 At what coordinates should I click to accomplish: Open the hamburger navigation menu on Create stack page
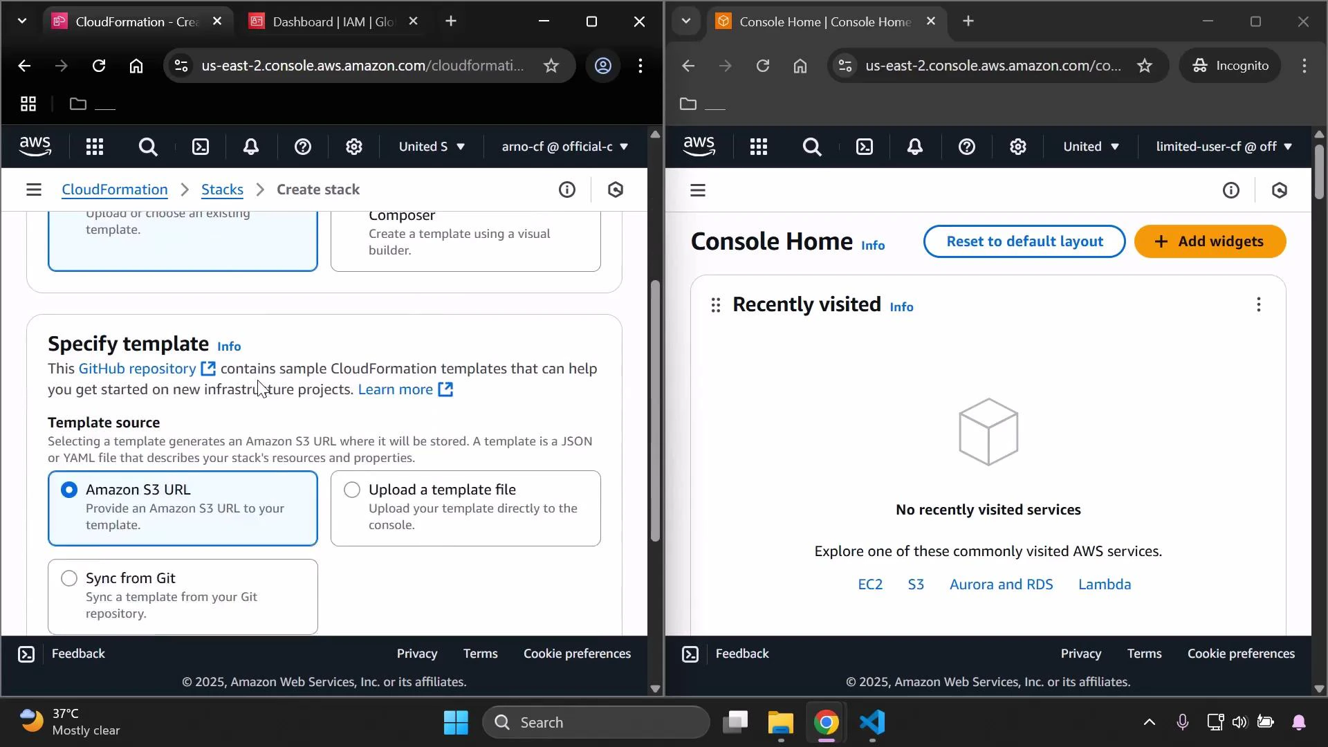click(34, 190)
